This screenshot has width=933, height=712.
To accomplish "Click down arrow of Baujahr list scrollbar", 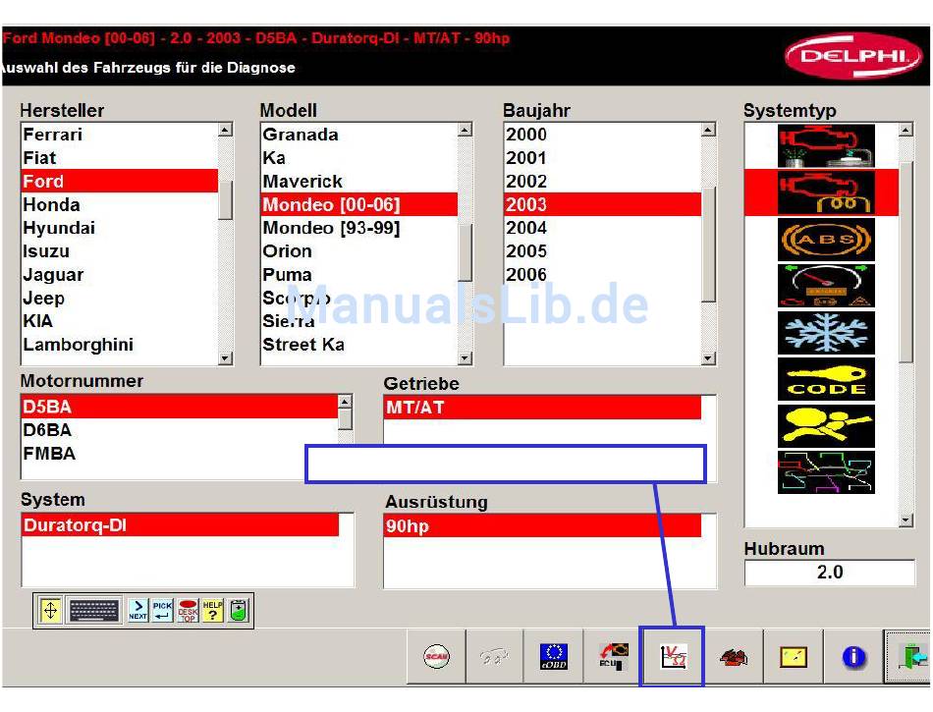I will 708,358.
